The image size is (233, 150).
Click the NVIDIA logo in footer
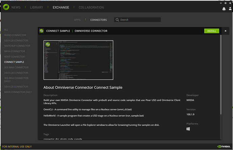click(224, 147)
